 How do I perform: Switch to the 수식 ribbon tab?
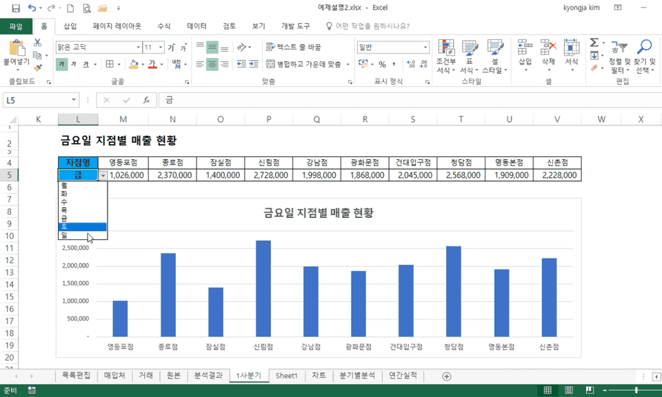click(x=164, y=26)
